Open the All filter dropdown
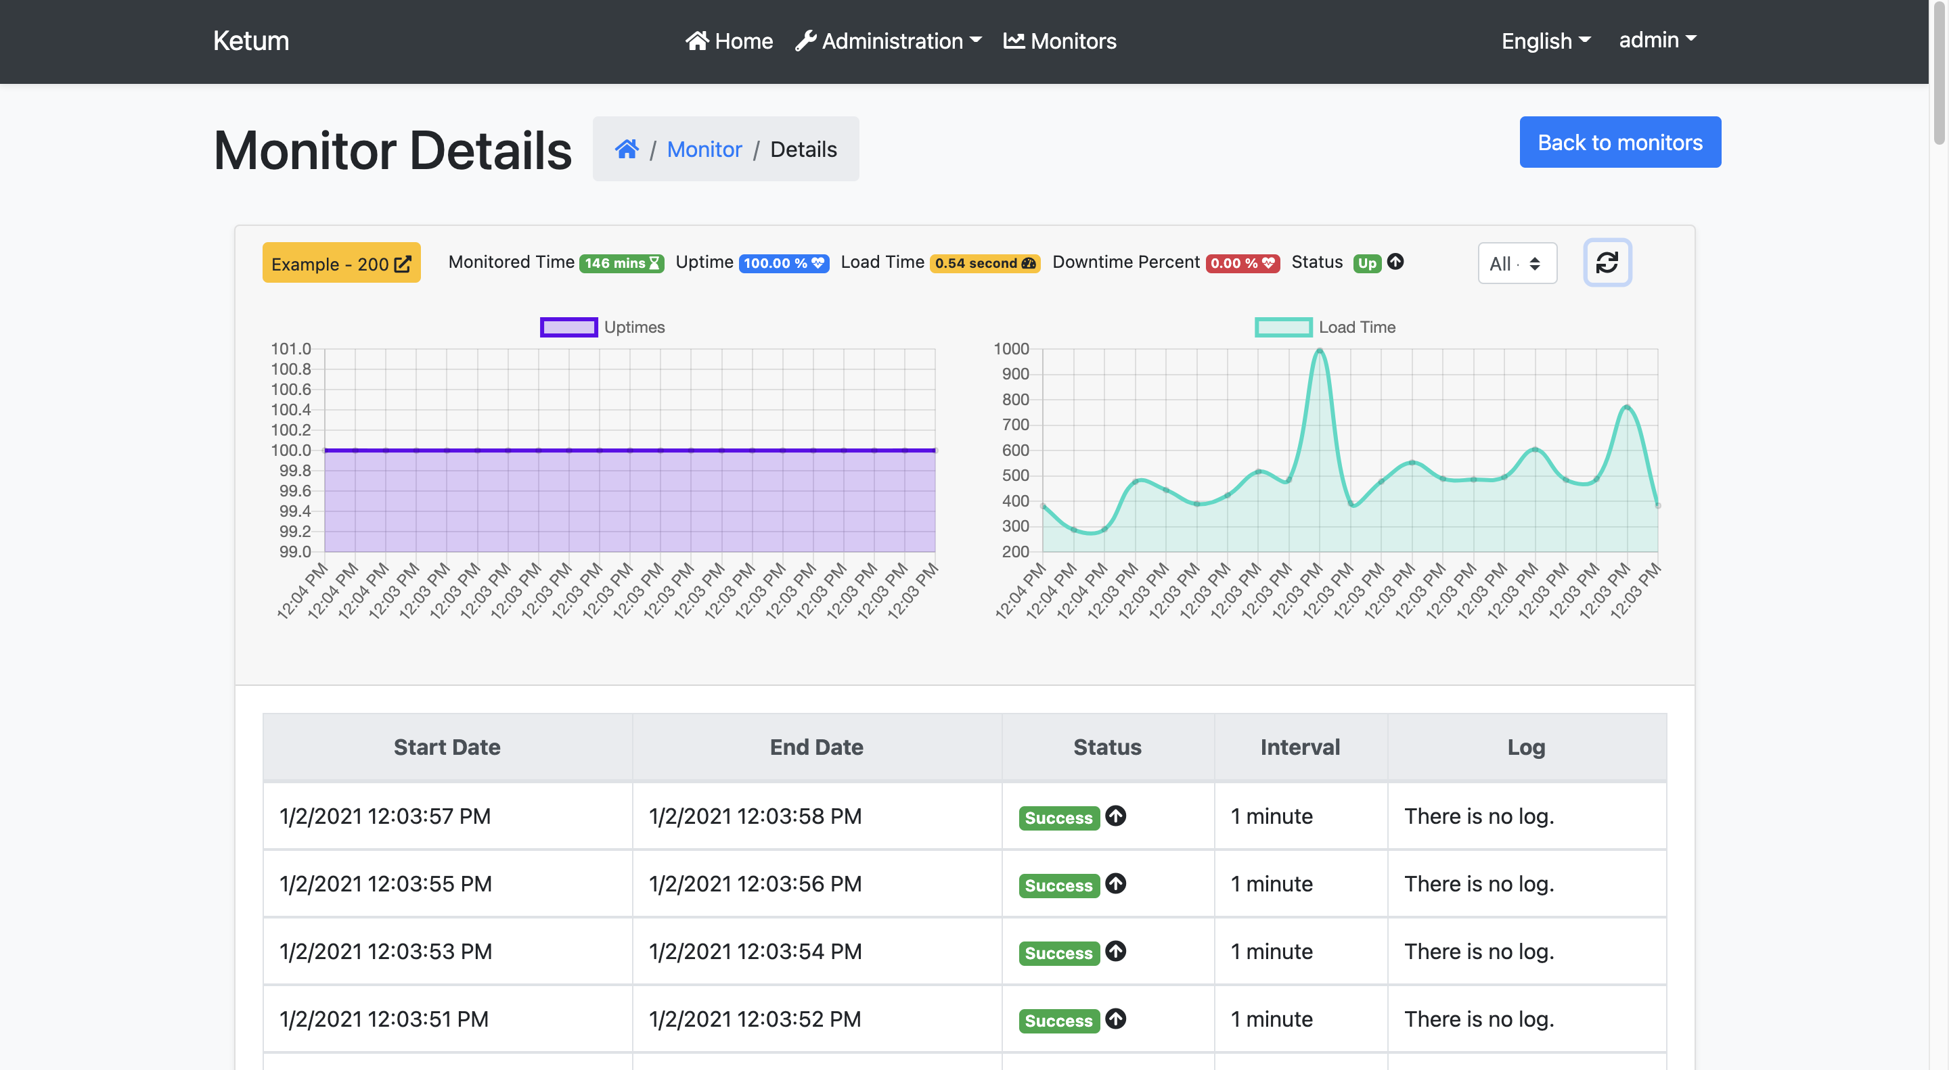Viewport: 1949px width, 1070px height. point(1517,263)
